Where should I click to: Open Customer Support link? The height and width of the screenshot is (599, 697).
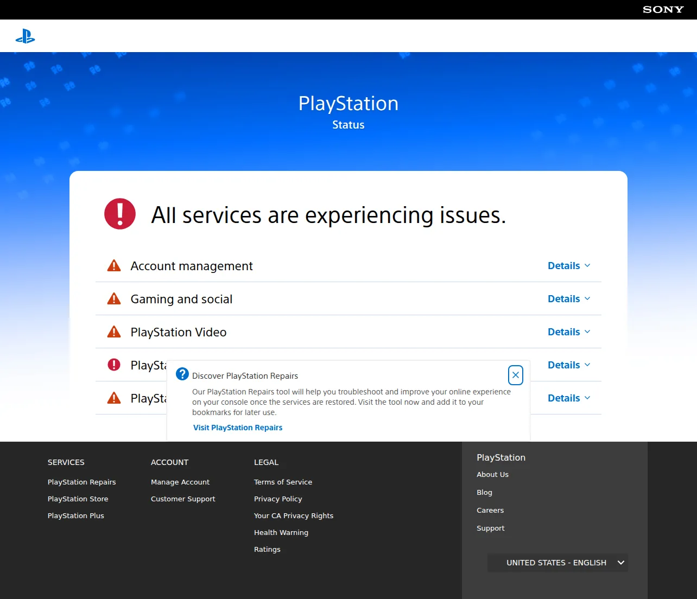coord(183,499)
